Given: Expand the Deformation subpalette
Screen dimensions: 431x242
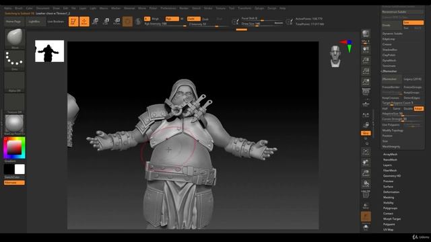Looking at the screenshot, I should pyautogui.click(x=391, y=192).
